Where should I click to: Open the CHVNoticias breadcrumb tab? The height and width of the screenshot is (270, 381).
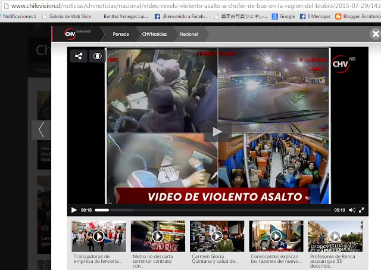coord(154,35)
